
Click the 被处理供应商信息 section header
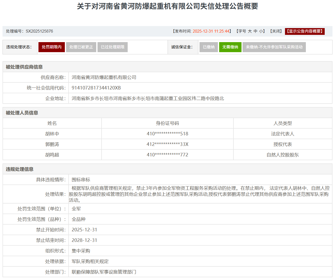click(x=24, y=67)
